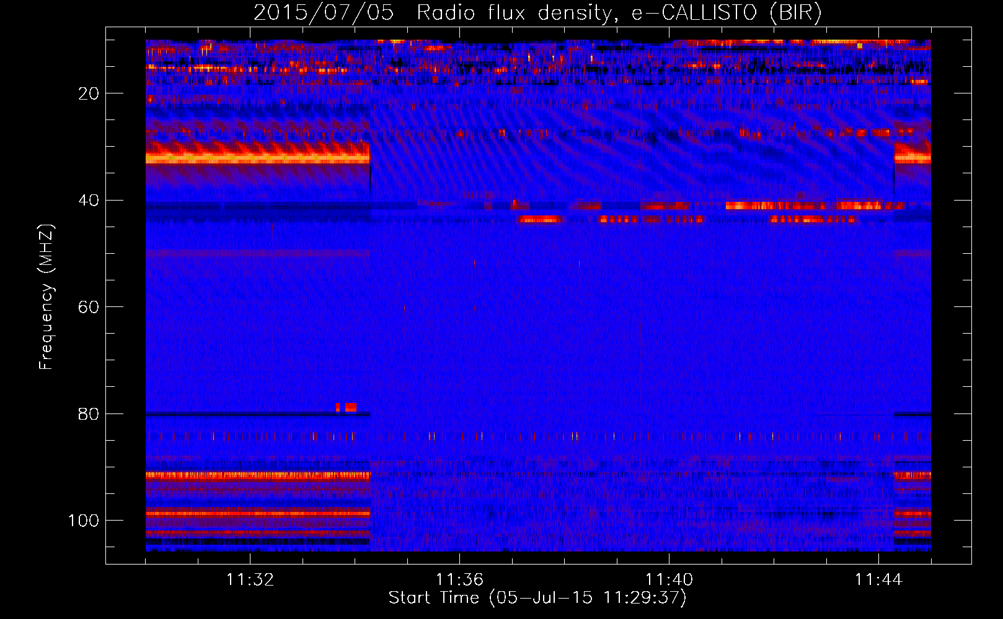Viewport: 1003px width, 619px height.
Task: Click the 80 frequency tick label
Action: coord(89,413)
